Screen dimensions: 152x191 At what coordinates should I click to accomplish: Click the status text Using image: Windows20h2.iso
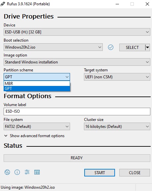click(x=28, y=187)
